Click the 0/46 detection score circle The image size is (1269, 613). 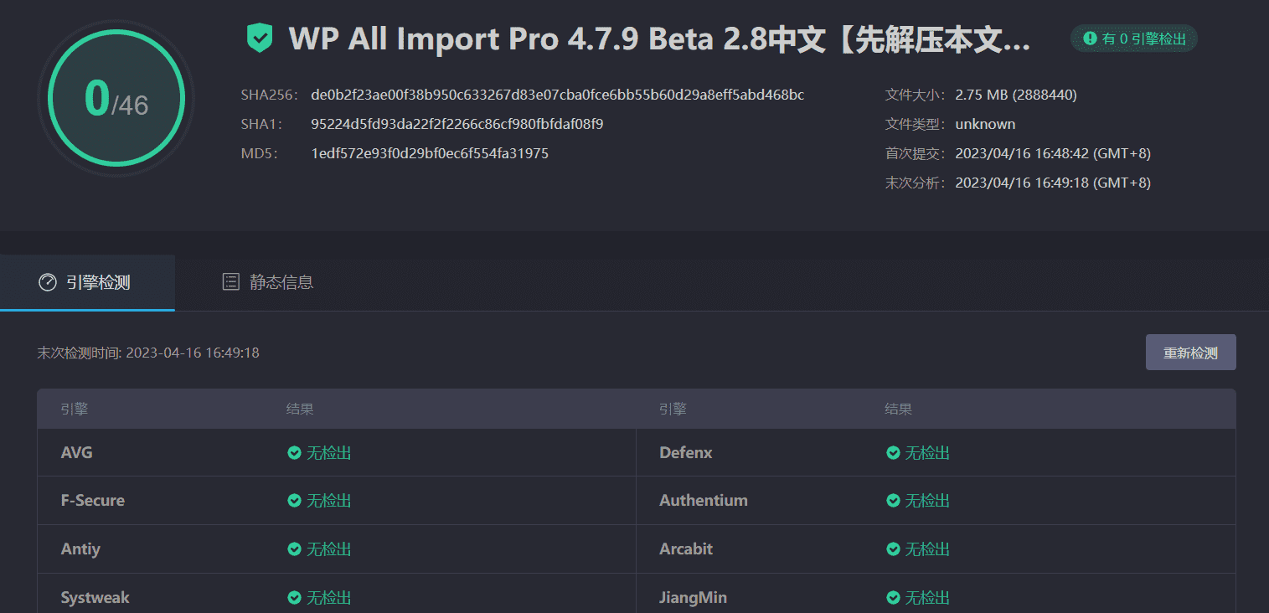coord(116,98)
